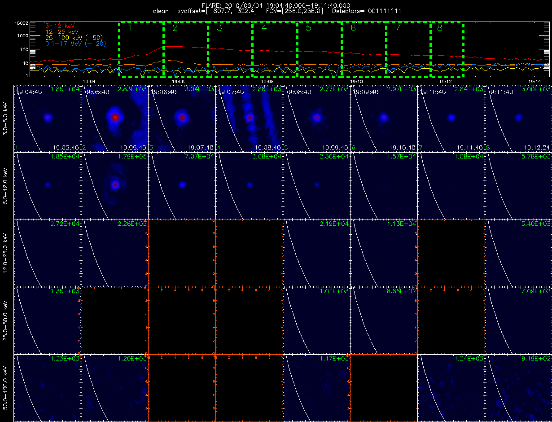
Task: Select interval marker 2 on the lightcurve
Action: click(x=175, y=28)
